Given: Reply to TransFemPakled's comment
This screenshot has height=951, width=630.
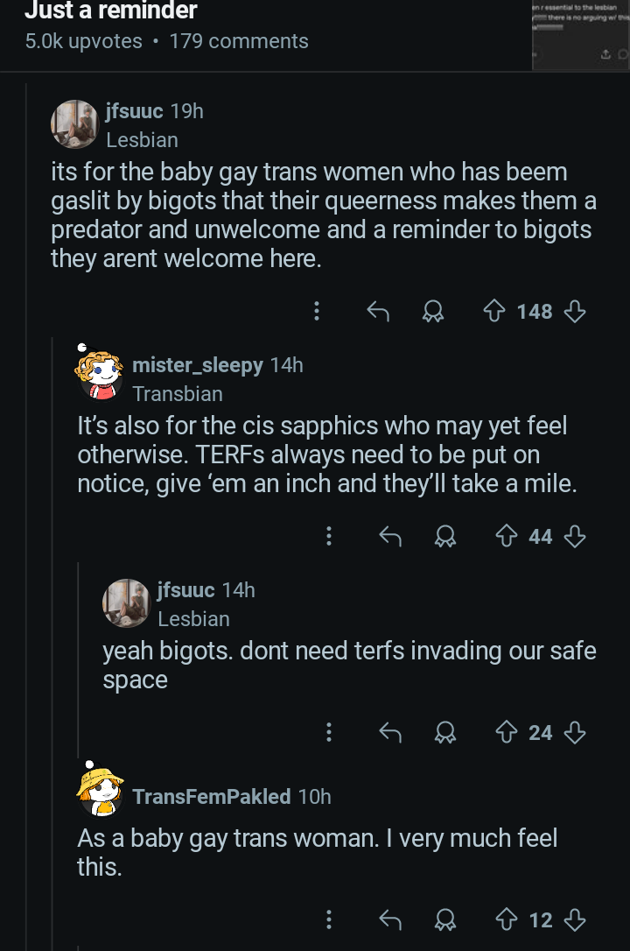Looking at the screenshot, I should 389,919.
